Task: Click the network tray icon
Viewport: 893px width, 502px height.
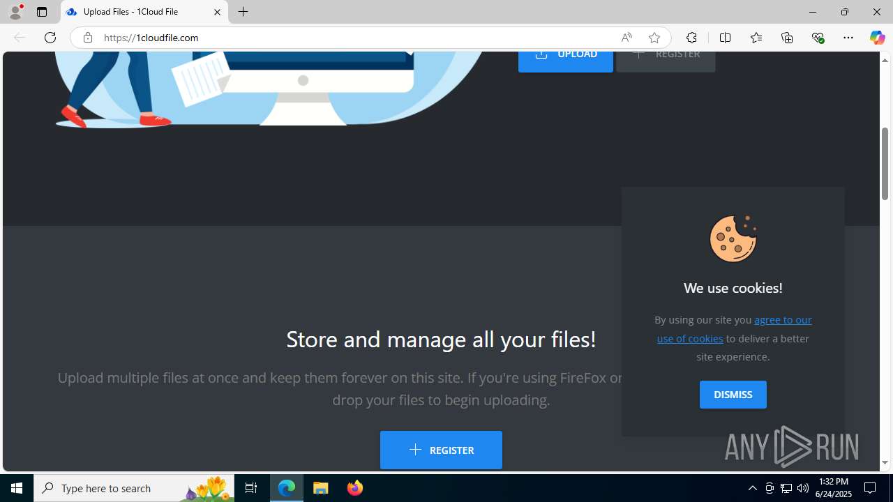Action: coord(786,488)
